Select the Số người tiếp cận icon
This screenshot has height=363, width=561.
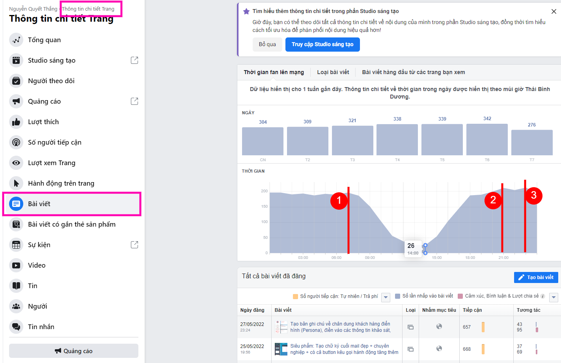pyautogui.click(x=16, y=142)
